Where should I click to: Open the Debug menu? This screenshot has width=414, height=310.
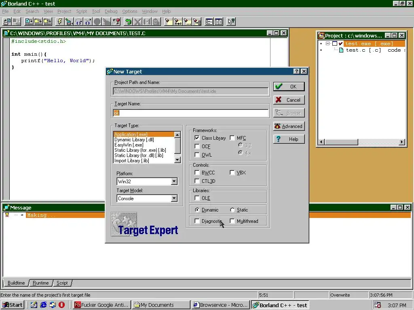point(111,11)
